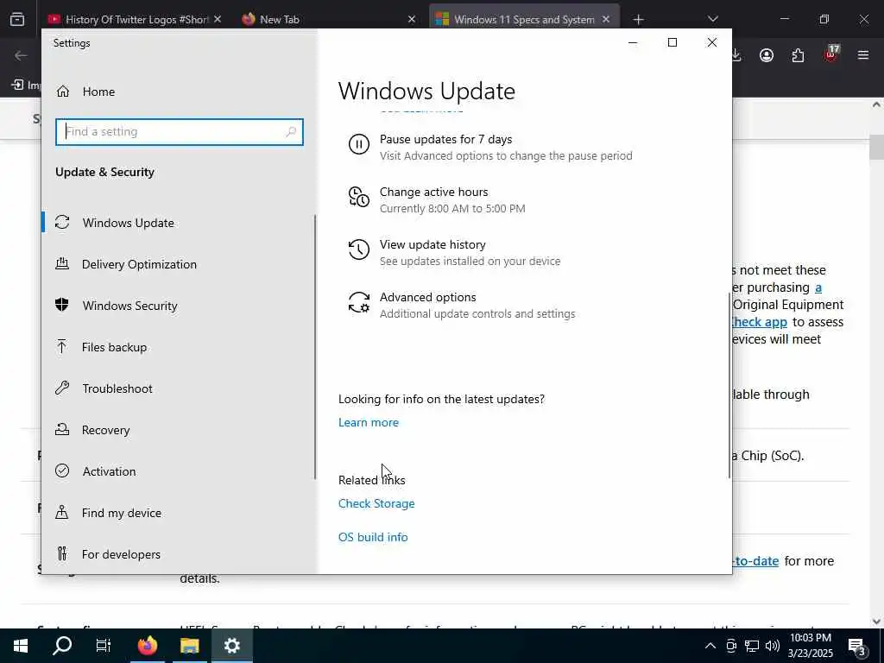Image resolution: width=884 pixels, height=663 pixels.
Task: Click the For developers icon
Action: (x=62, y=553)
